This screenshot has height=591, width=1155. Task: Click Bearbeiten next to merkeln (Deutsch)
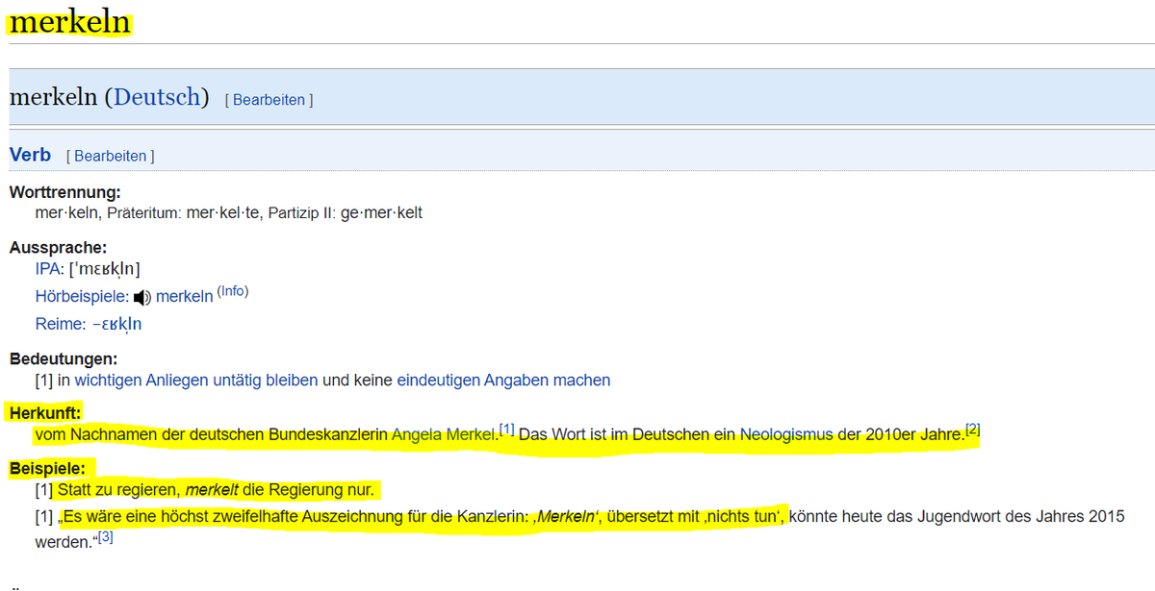(x=269, y=100)
